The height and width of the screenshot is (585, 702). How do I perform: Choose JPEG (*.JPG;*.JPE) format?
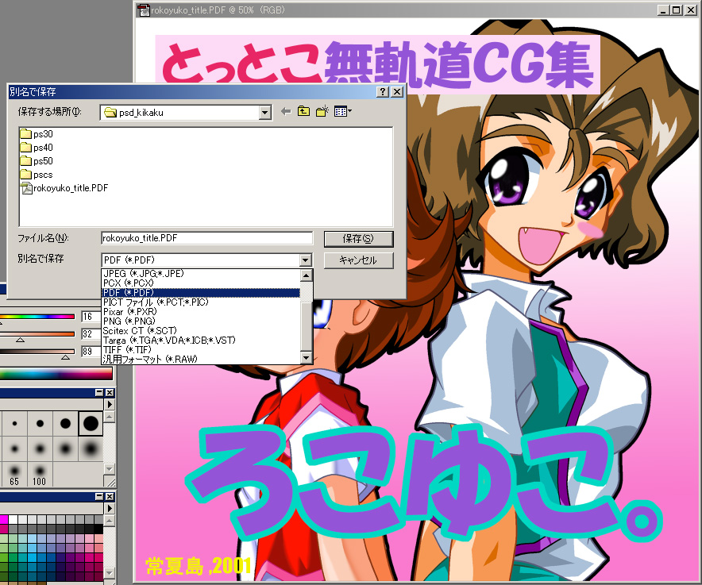click(201, 274)
